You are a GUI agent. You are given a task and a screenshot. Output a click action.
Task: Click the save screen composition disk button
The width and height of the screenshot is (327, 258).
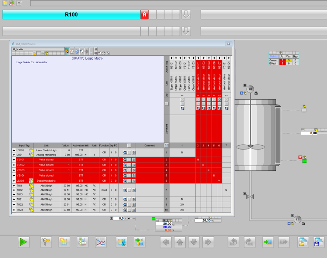tap(319, 242)
